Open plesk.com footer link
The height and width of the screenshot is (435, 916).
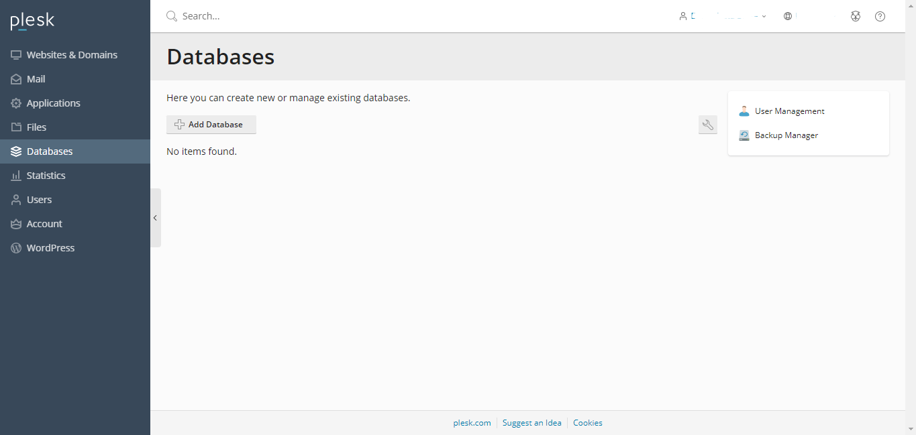pyautogui.click(x=472, y=423)
